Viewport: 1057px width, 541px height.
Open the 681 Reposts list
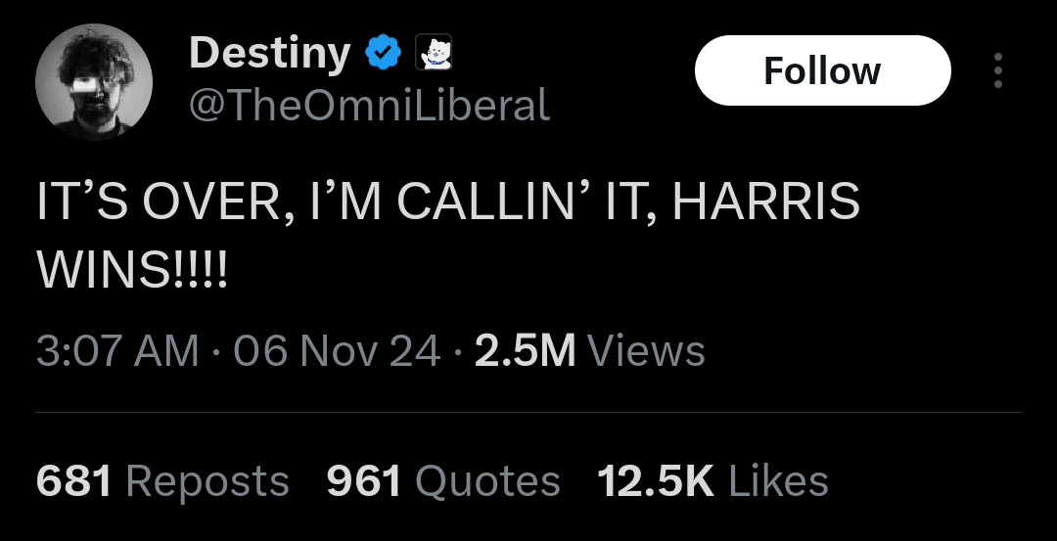pos(162,481)
